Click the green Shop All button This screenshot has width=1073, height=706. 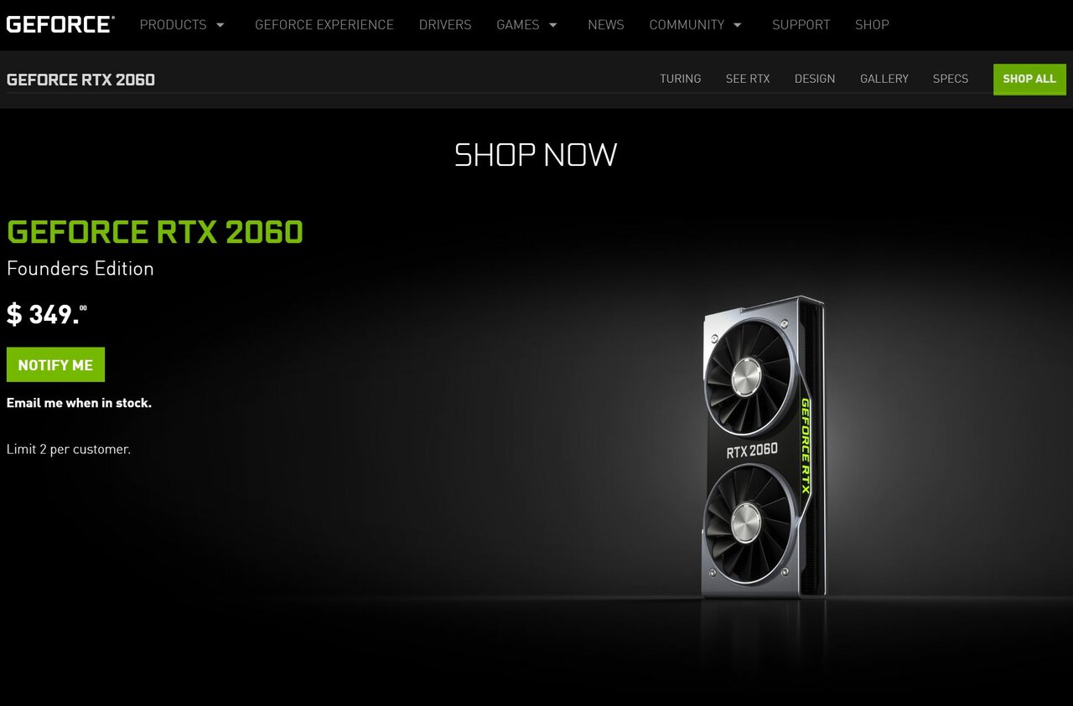tap(1029, 80)
